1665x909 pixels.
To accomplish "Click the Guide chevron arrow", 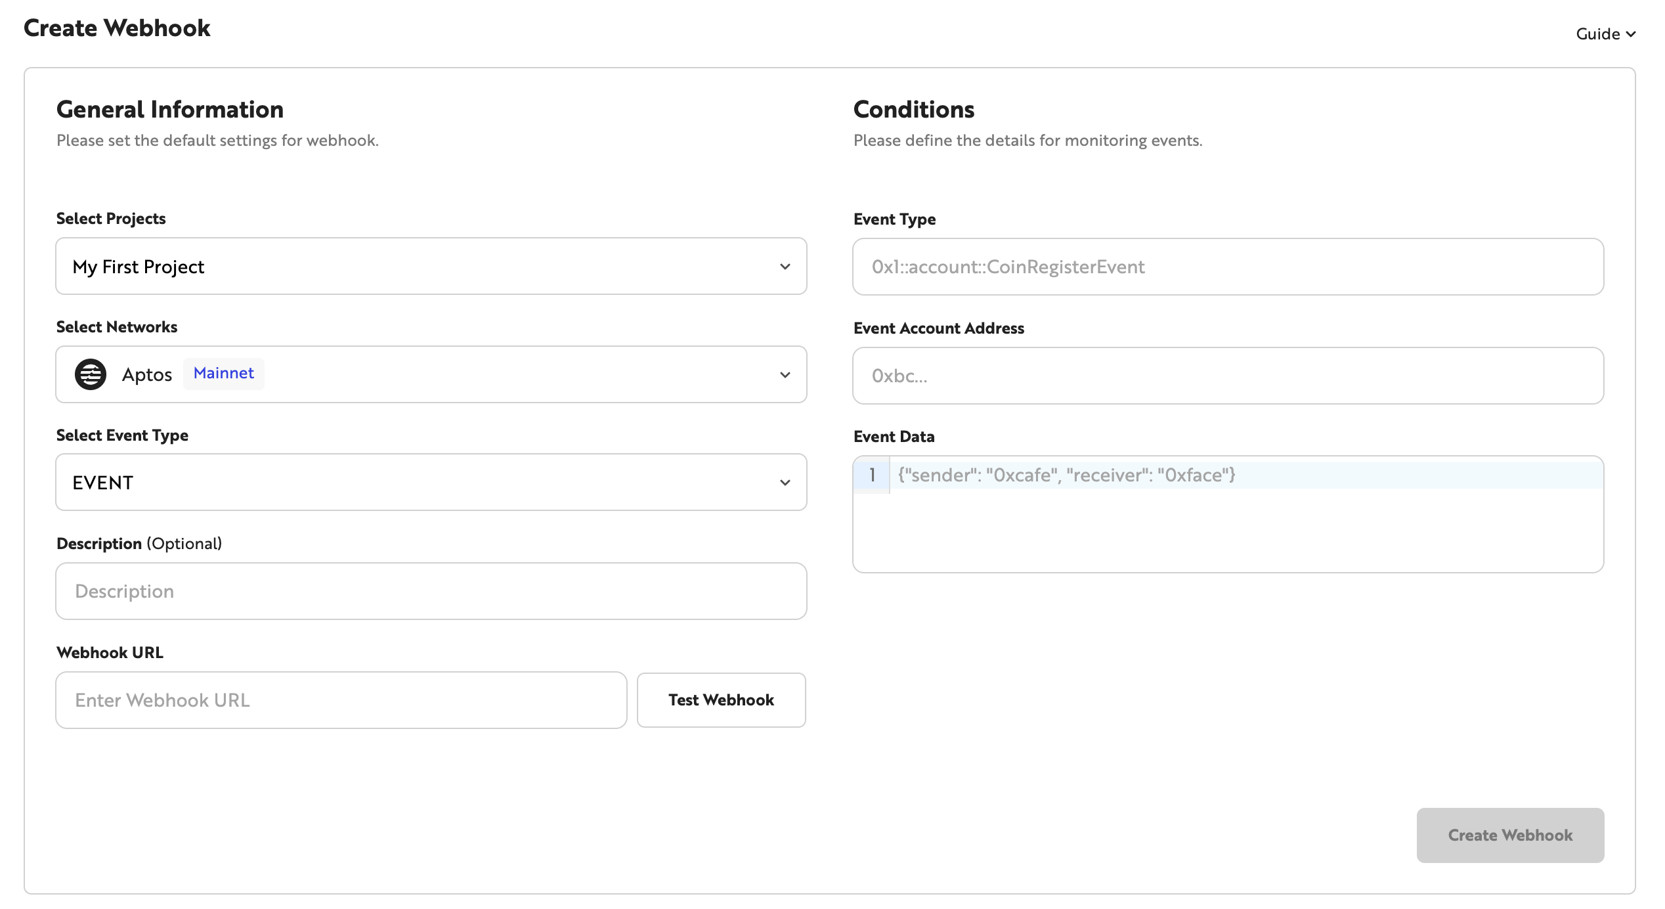I will click(x=1632, y=33).
